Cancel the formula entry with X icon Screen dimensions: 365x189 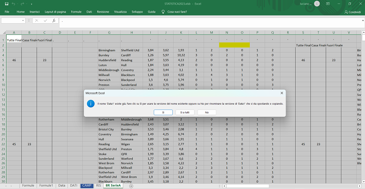pyautogui.click(x=37, y=21)
